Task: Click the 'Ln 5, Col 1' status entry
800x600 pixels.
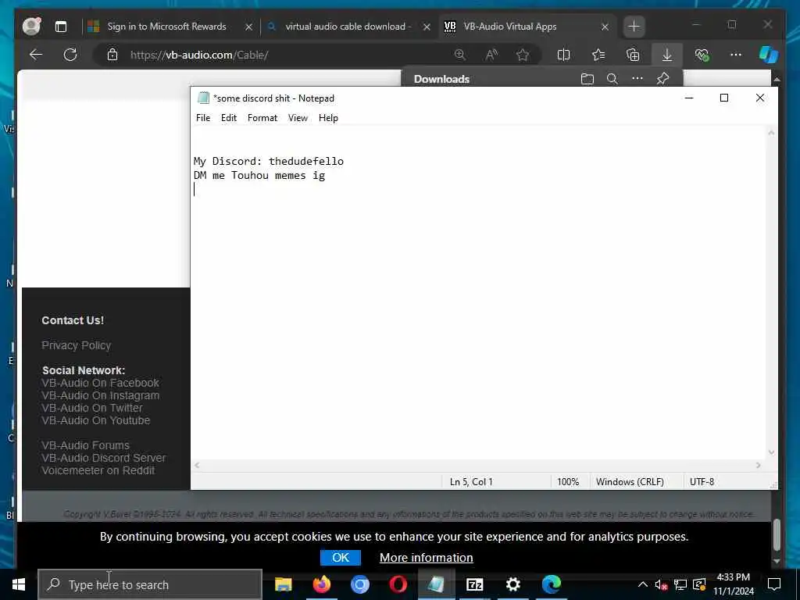Action: coord(471,481)
